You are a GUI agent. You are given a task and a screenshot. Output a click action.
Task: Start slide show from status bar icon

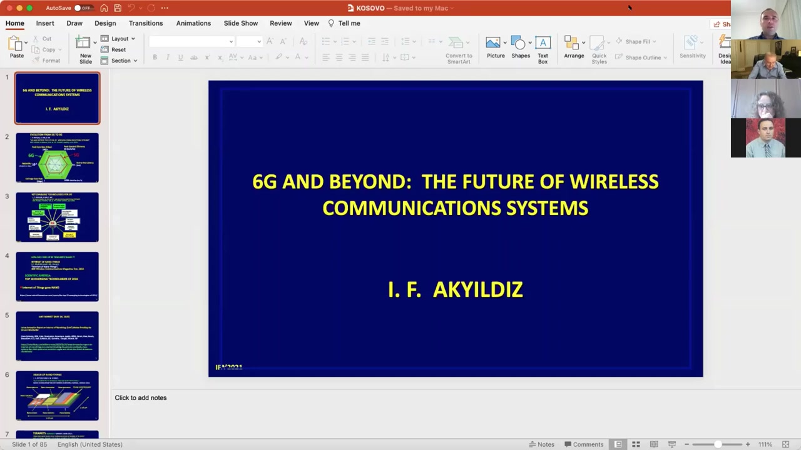672,444
